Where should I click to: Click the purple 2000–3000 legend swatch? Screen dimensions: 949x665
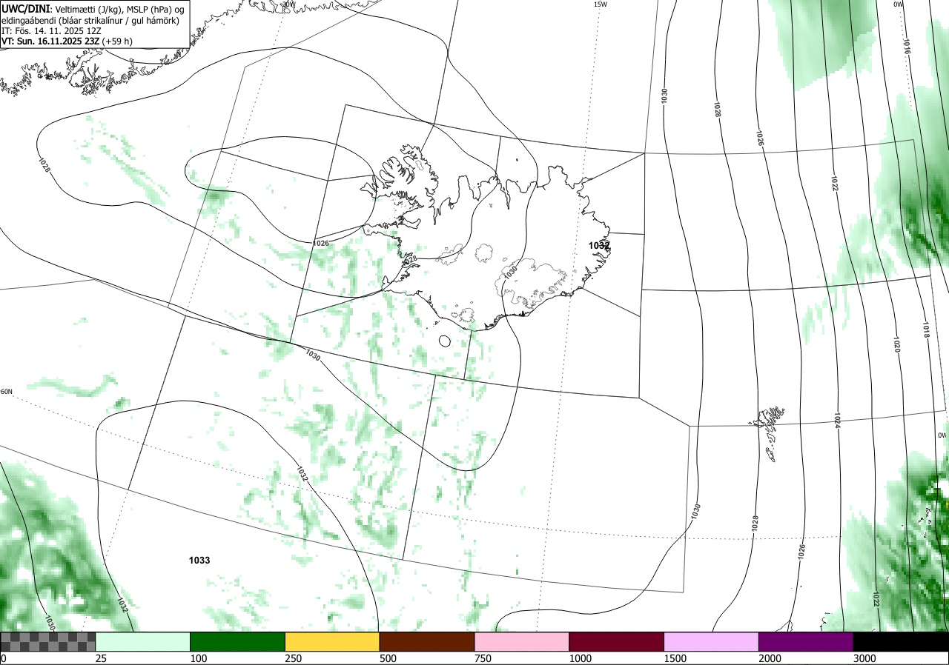pyautogui.click(x=806, y=641)
